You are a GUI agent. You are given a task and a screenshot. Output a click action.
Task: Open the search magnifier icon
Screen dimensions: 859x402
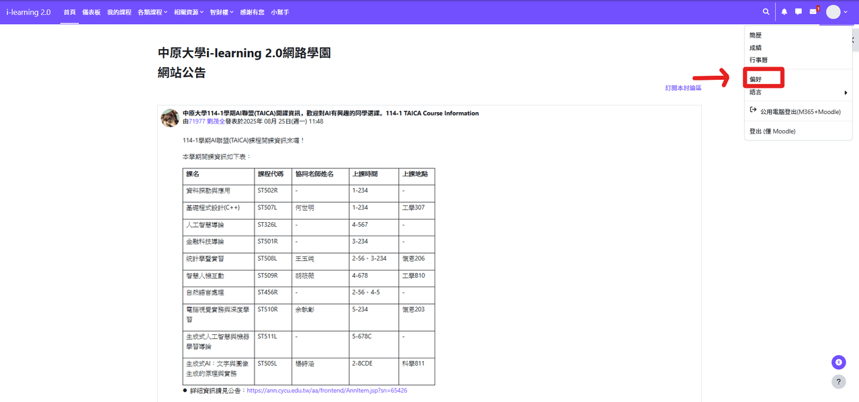pyautogui.click(x=766, y=12)
